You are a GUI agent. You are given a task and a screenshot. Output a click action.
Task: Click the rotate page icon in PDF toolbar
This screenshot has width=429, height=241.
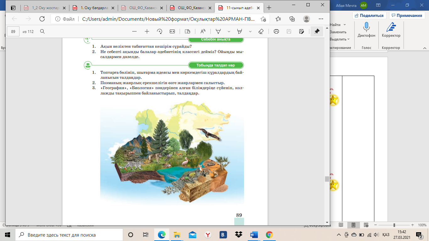[x=160, y=31]
